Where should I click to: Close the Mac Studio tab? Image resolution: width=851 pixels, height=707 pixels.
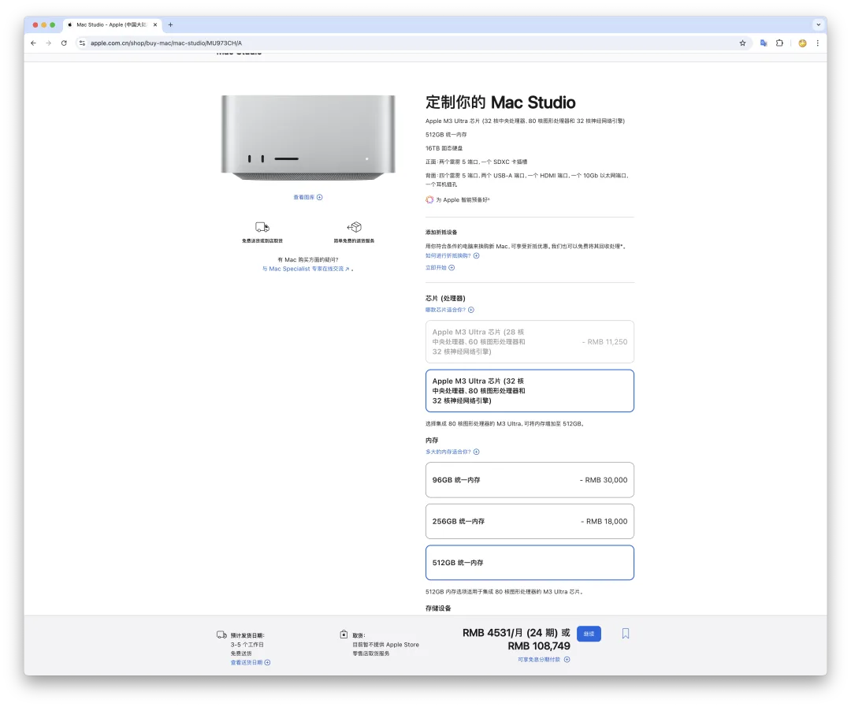[x=155, y=24]
